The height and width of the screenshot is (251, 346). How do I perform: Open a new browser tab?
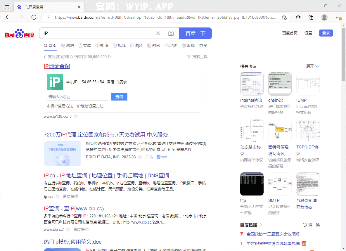tap(89, 7)
